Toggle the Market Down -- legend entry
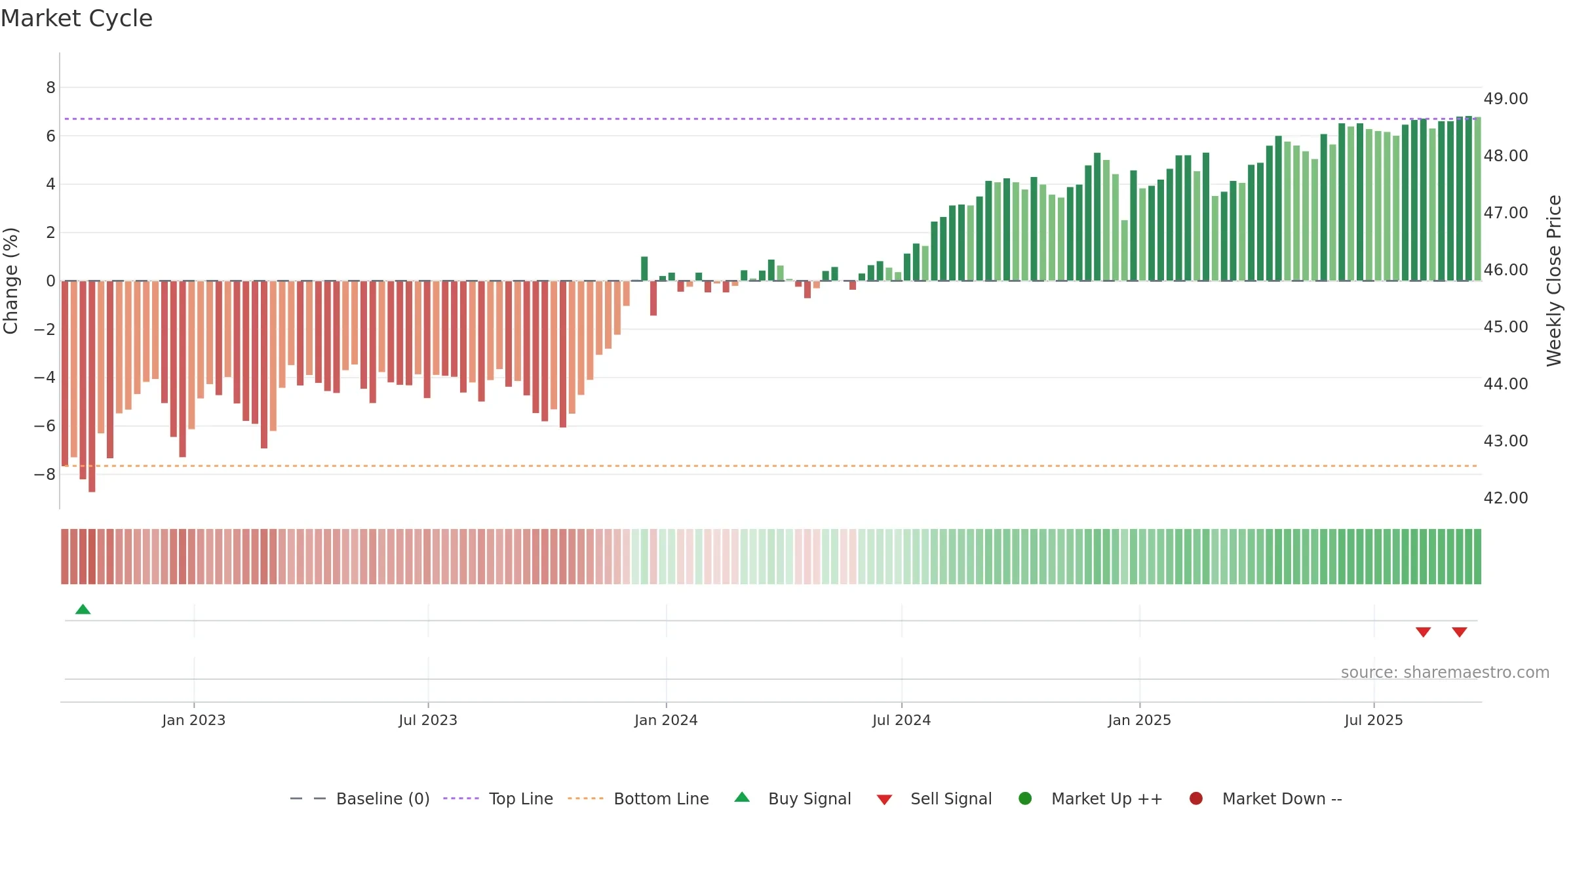This screenshot has height=885, width=1573. coord(1266,798)
